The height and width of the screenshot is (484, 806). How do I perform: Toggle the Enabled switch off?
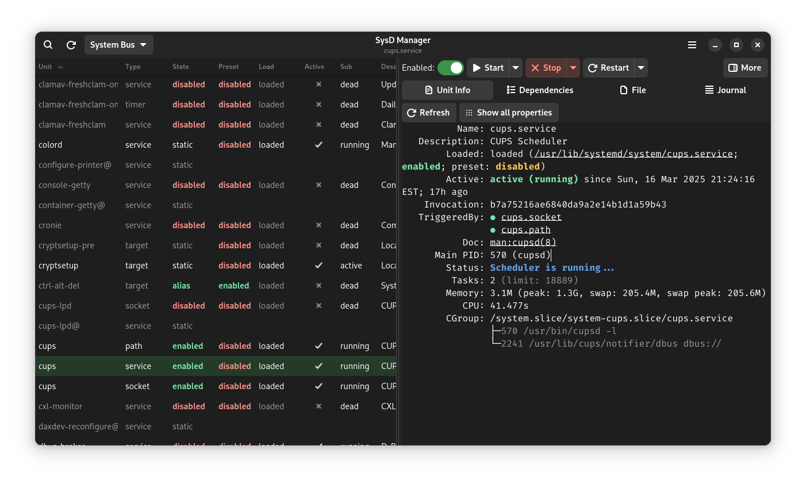(x=451, y=68)
